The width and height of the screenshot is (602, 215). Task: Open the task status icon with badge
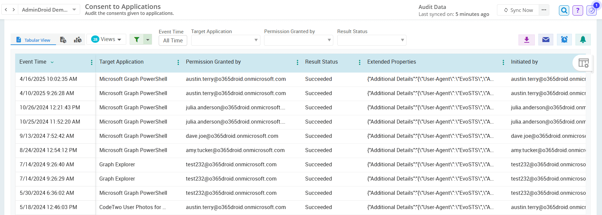pos(591,10)
